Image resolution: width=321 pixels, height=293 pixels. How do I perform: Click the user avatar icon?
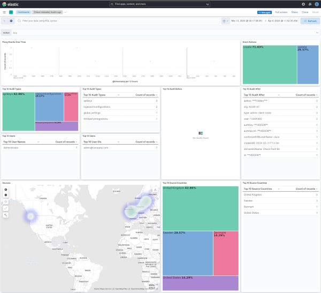point(317,4)
